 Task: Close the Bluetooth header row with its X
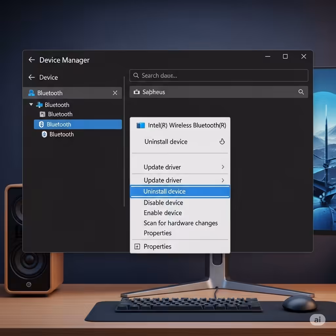pyautogui.click(x=115, y=93)
